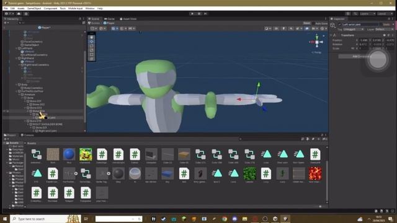Viewport: 397px width, 223px height.
Task: Select the Move tool in Scene overlay
Action: pos(92,42)
